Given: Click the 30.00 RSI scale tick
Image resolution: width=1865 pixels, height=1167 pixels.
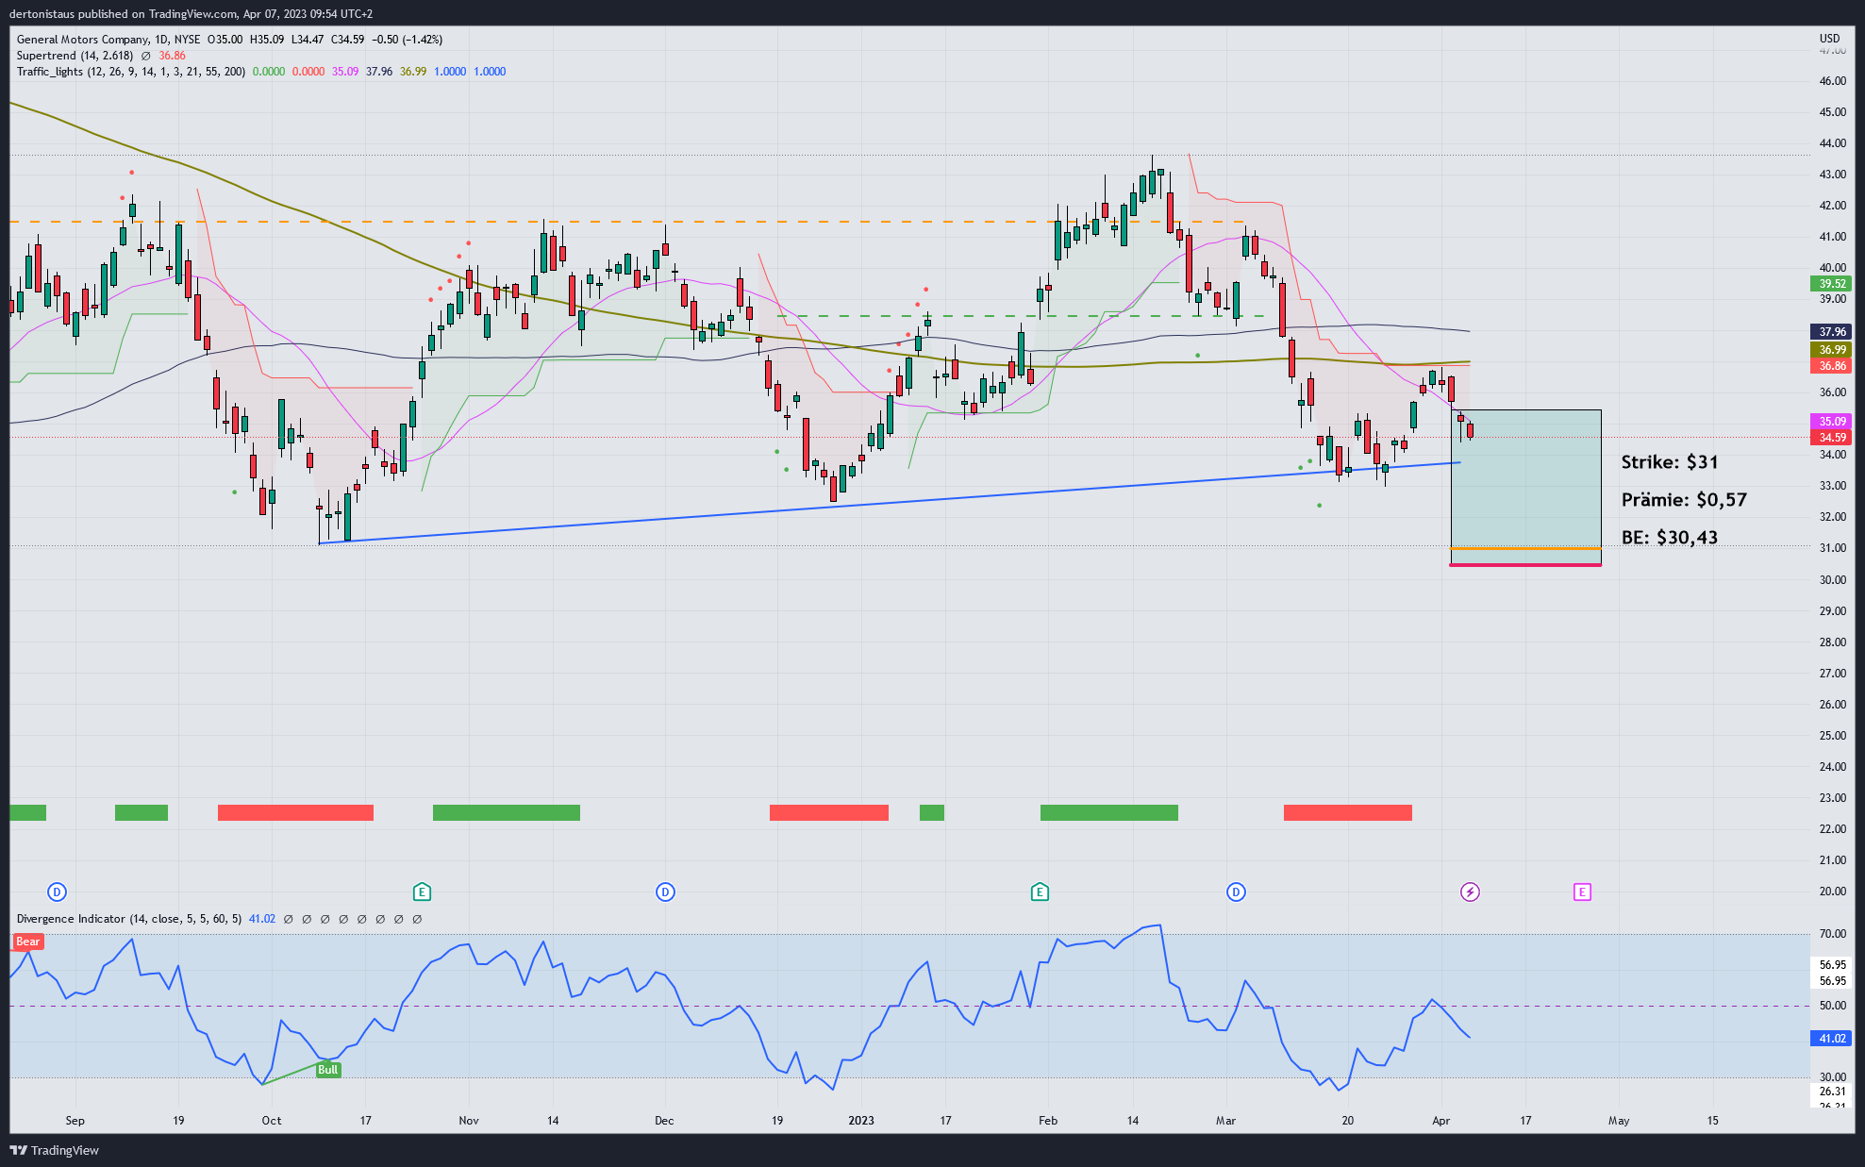Looking at the screenshot, I should point(1833,1077).
